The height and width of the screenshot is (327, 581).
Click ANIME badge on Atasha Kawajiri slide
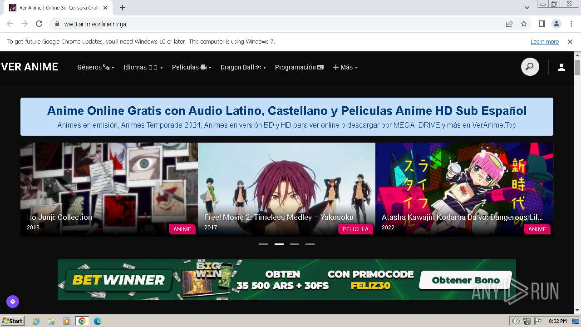pyautogui.click(x=537, y=229)
